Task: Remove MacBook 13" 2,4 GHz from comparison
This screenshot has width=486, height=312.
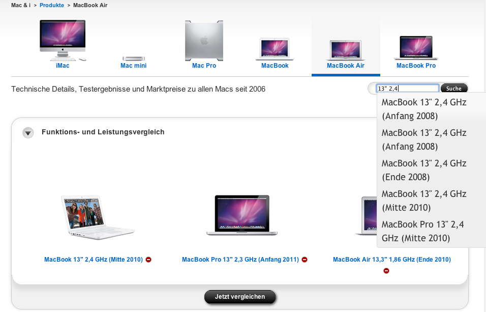Action: pyautogui.click(x=148, y=260)
